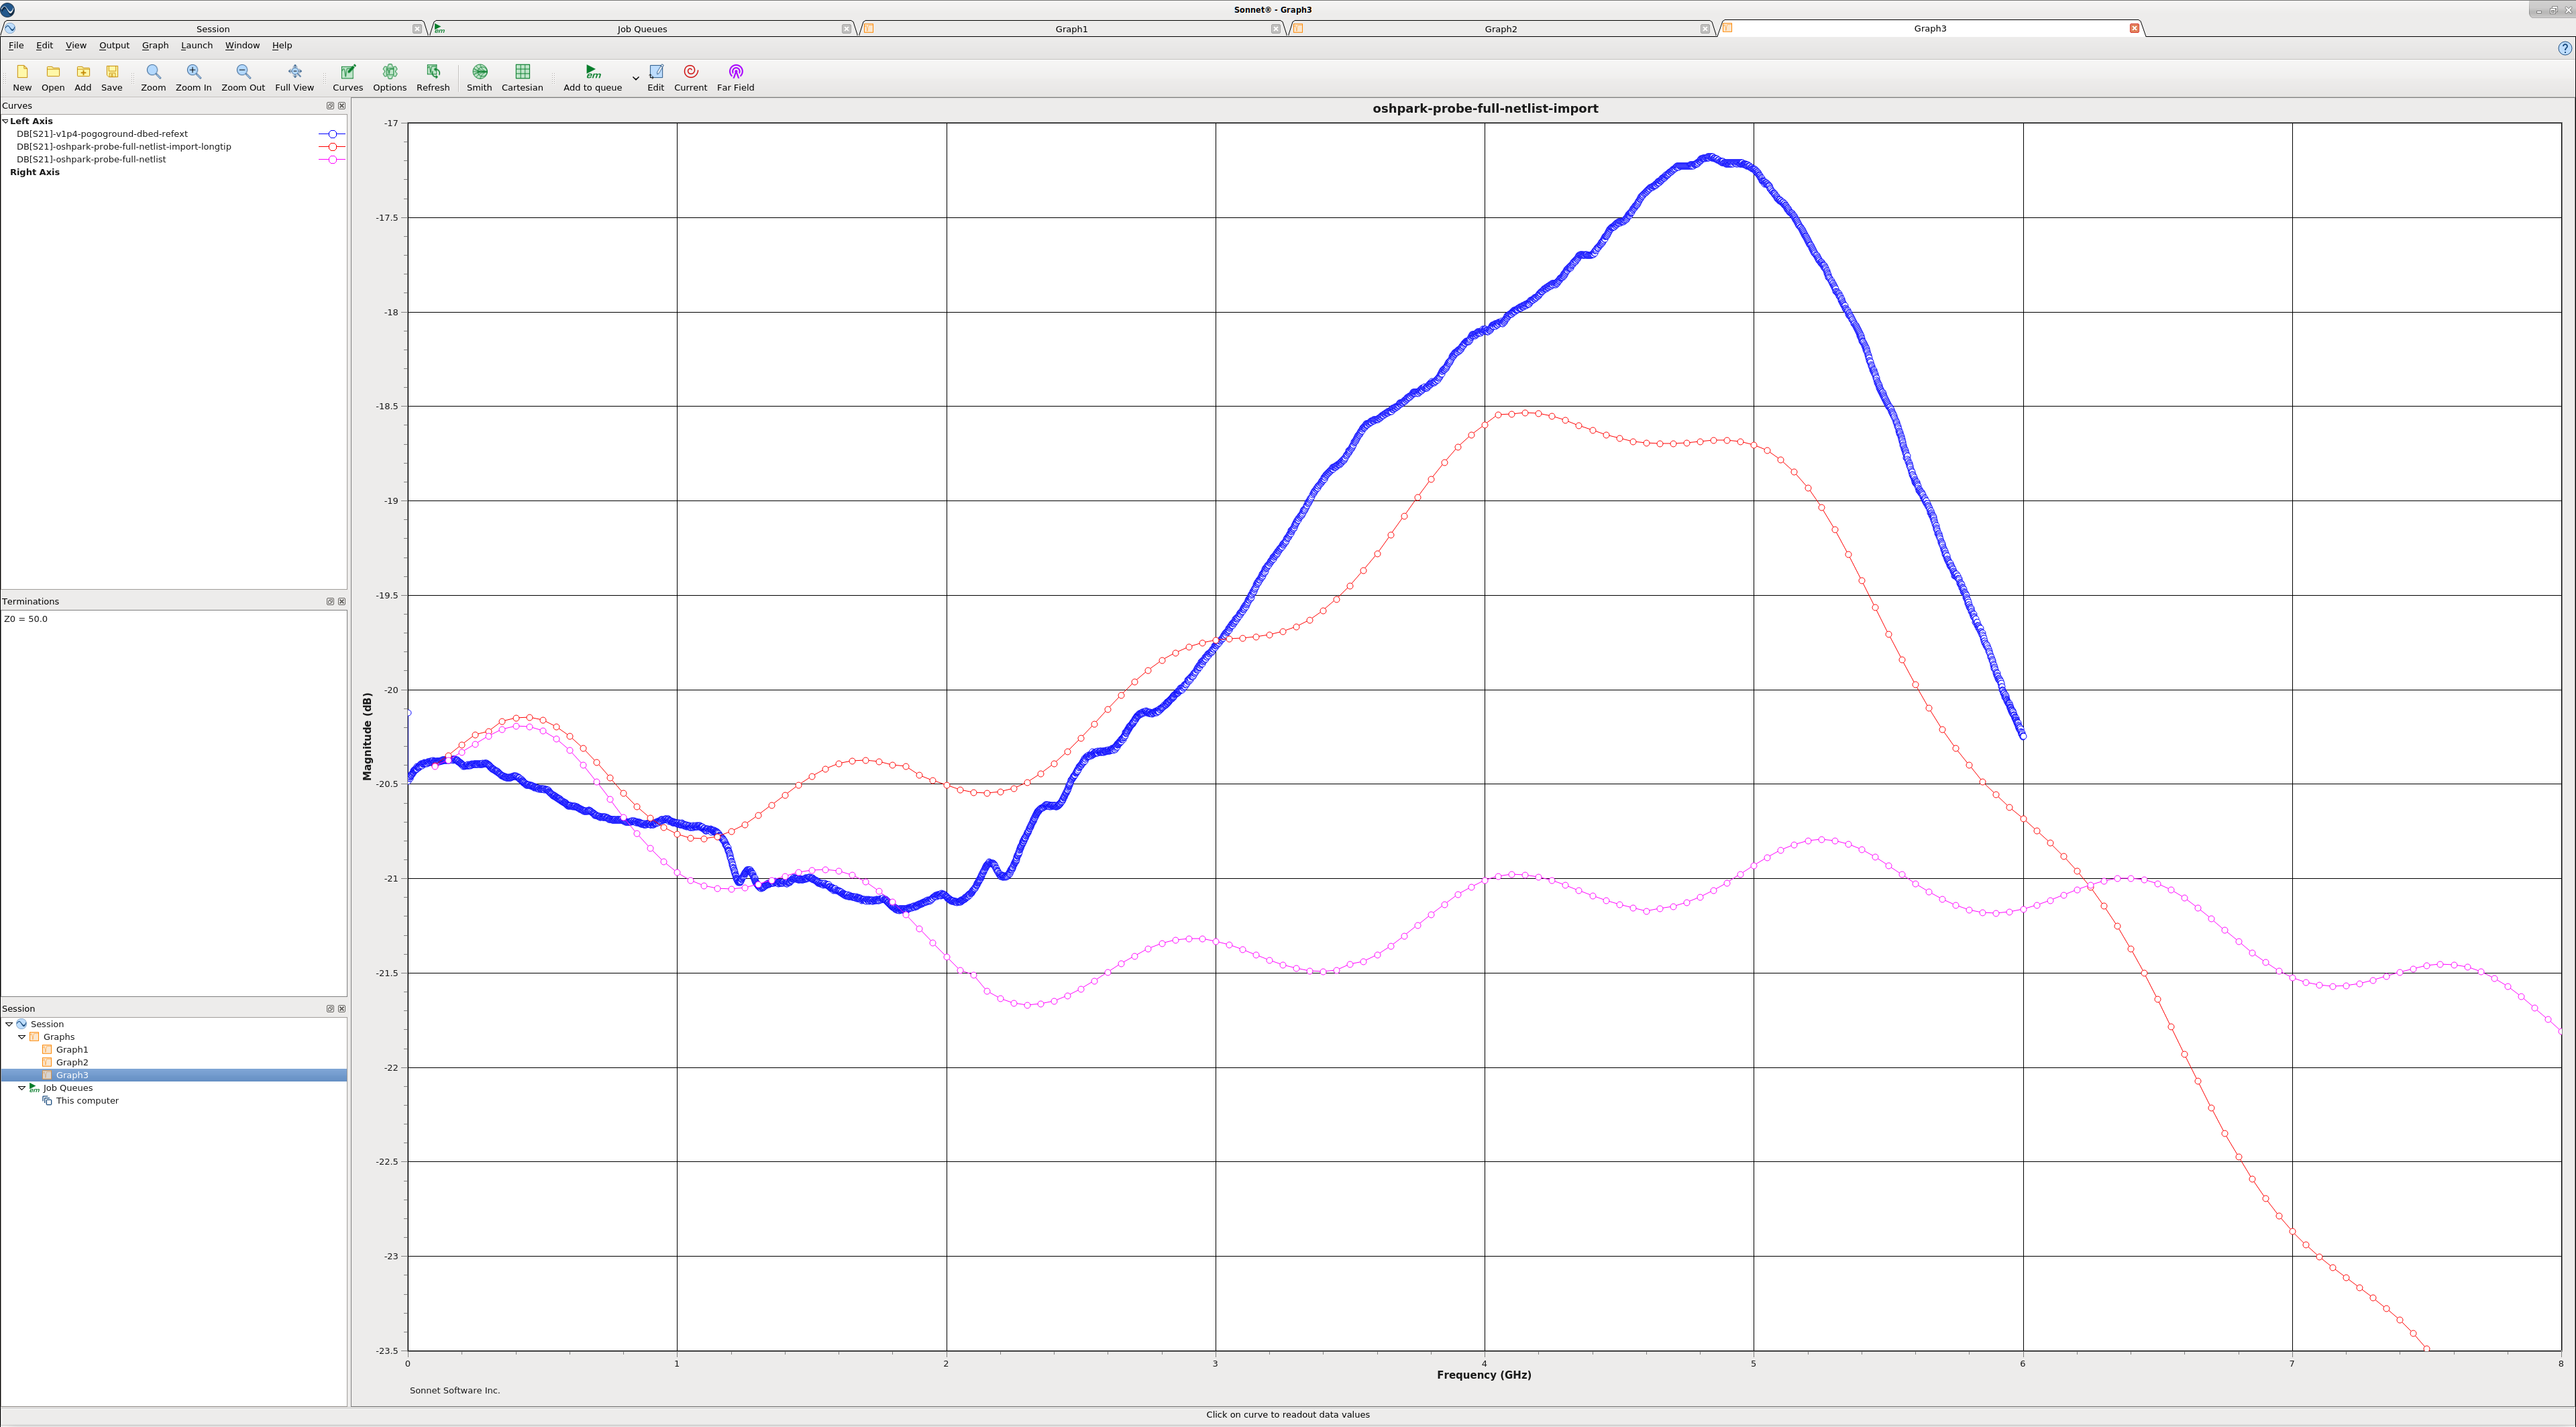Open the View menu
Screen dimensions: 2576x1427
pyautogui.click(x=76, y=46)
